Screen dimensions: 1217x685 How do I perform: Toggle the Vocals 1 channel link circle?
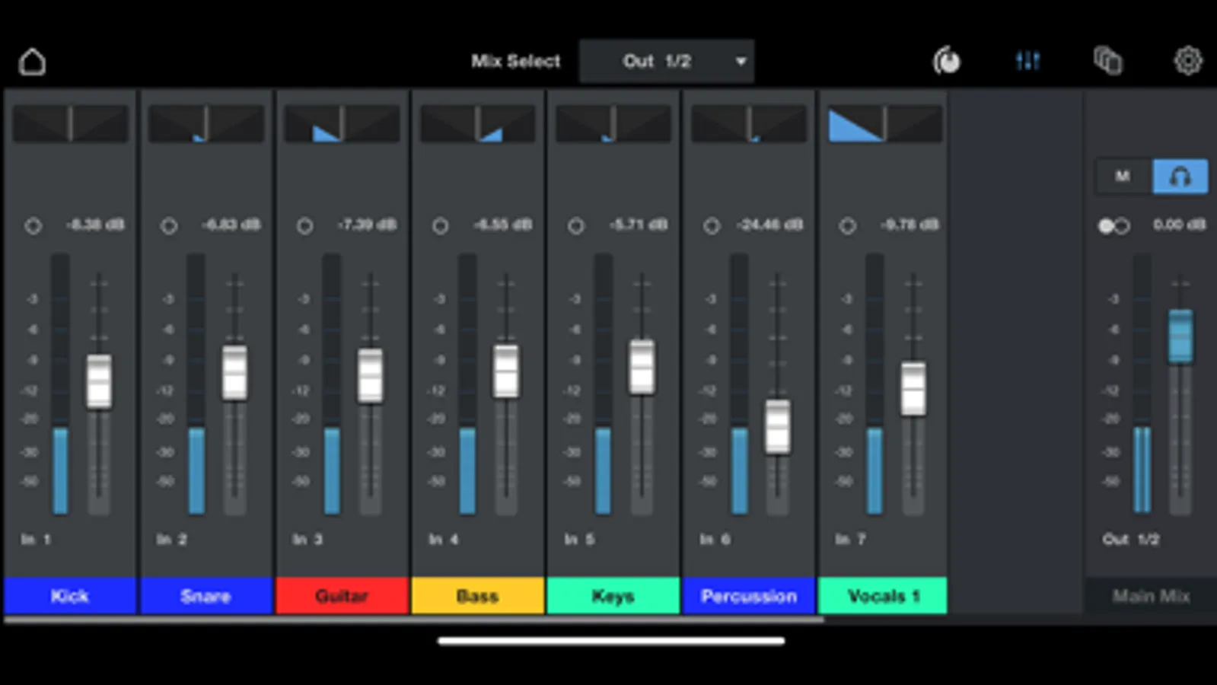point(847,225)
